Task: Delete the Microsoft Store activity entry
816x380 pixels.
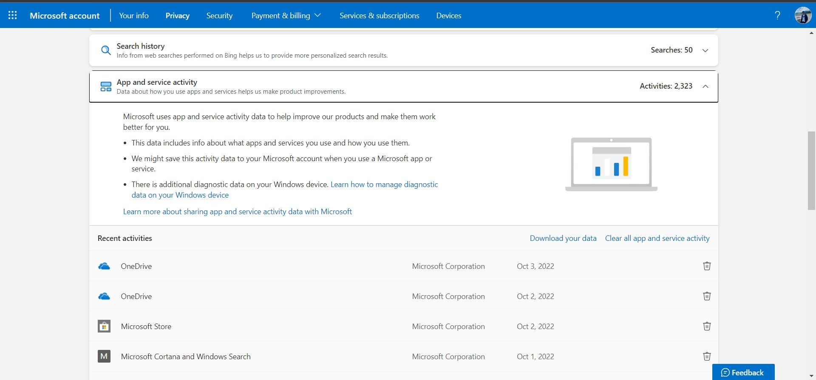Action: [707, 326]
